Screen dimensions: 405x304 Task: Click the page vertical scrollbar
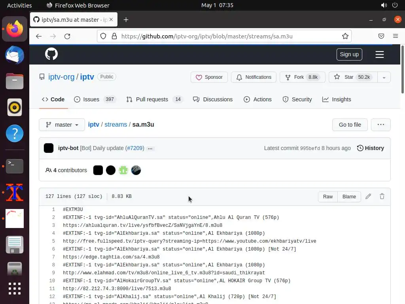click(402, 69)
